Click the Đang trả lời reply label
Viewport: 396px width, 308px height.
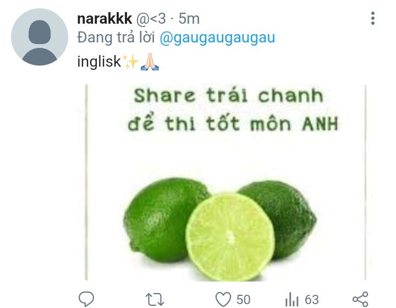[116, 38]
